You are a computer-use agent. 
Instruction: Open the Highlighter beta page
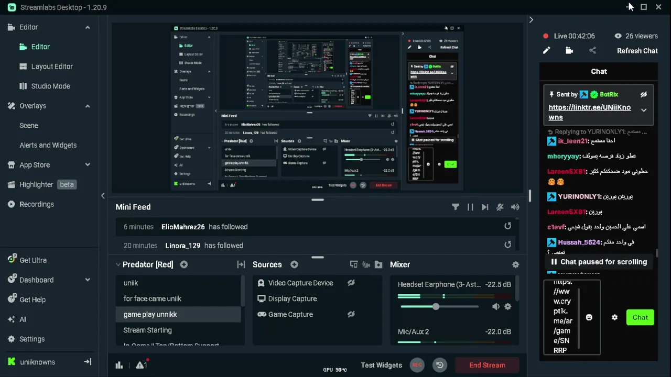click(41, 184)
